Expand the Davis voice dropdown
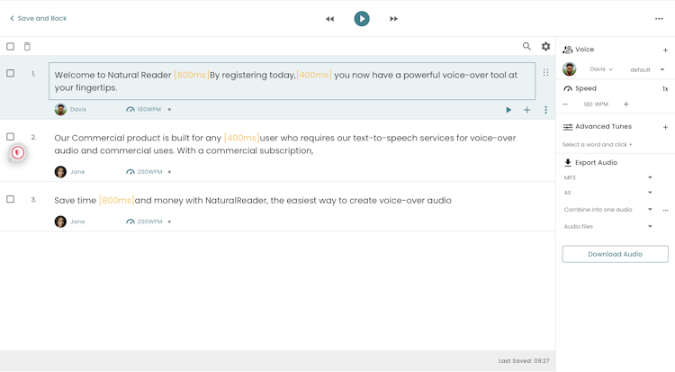Screen dimensions: 675x372 coord(601,69)
